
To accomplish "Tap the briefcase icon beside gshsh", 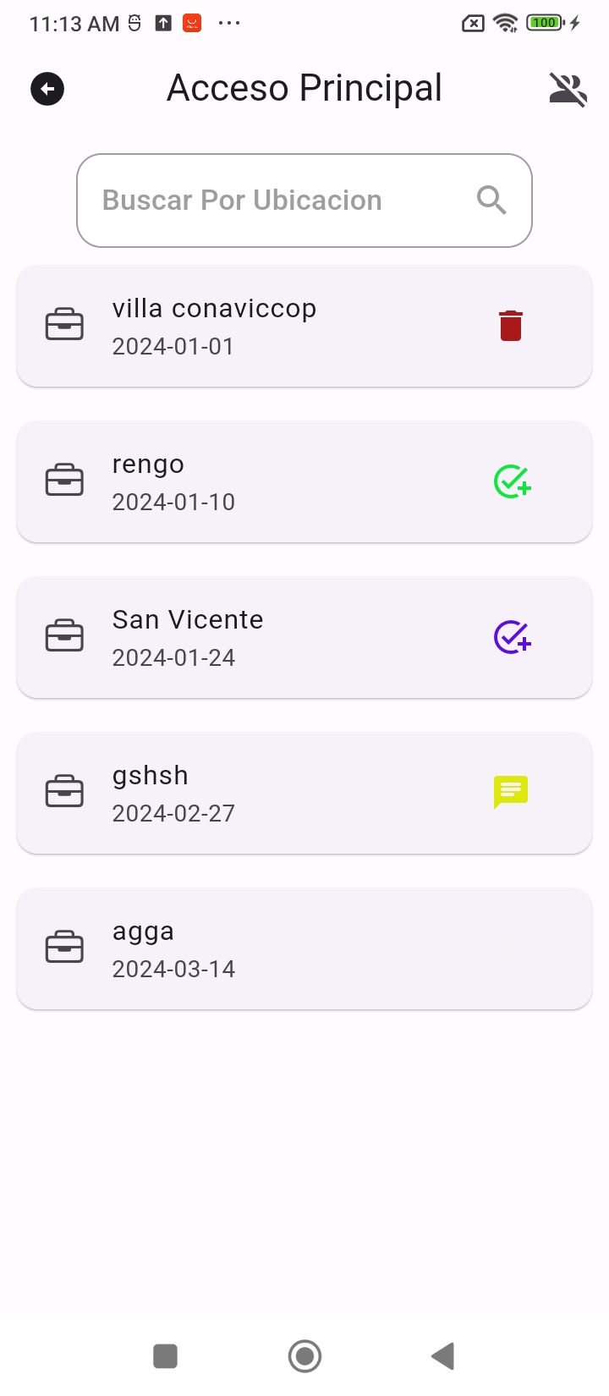I will pyautogui.click(x=64, y=793).
